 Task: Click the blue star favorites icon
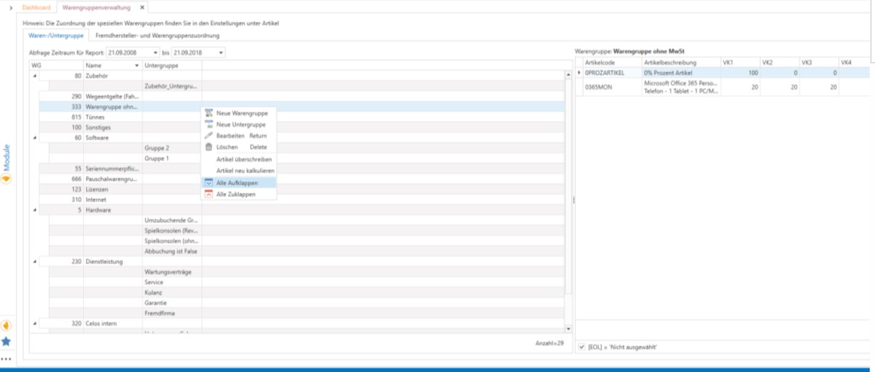point(6,341)
